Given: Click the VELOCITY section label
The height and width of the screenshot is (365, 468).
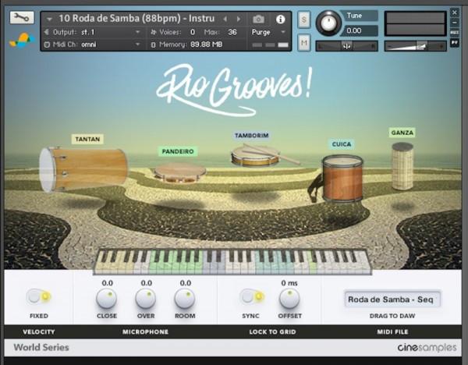Looking at the screenshot, I should click(39, 331).
